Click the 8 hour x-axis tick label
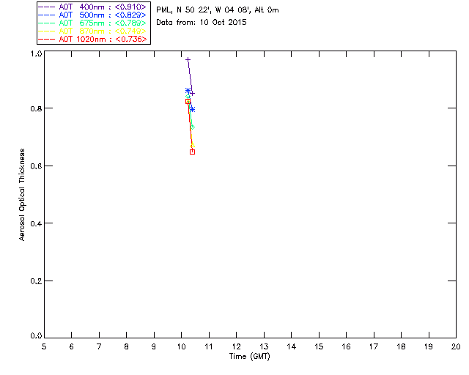The height and width of the screenshot is (375, 469). click(x=127, y=346)
